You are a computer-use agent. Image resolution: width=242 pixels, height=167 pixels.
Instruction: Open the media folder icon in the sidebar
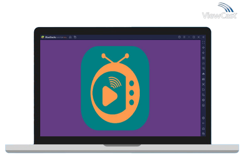pos(203,90)
